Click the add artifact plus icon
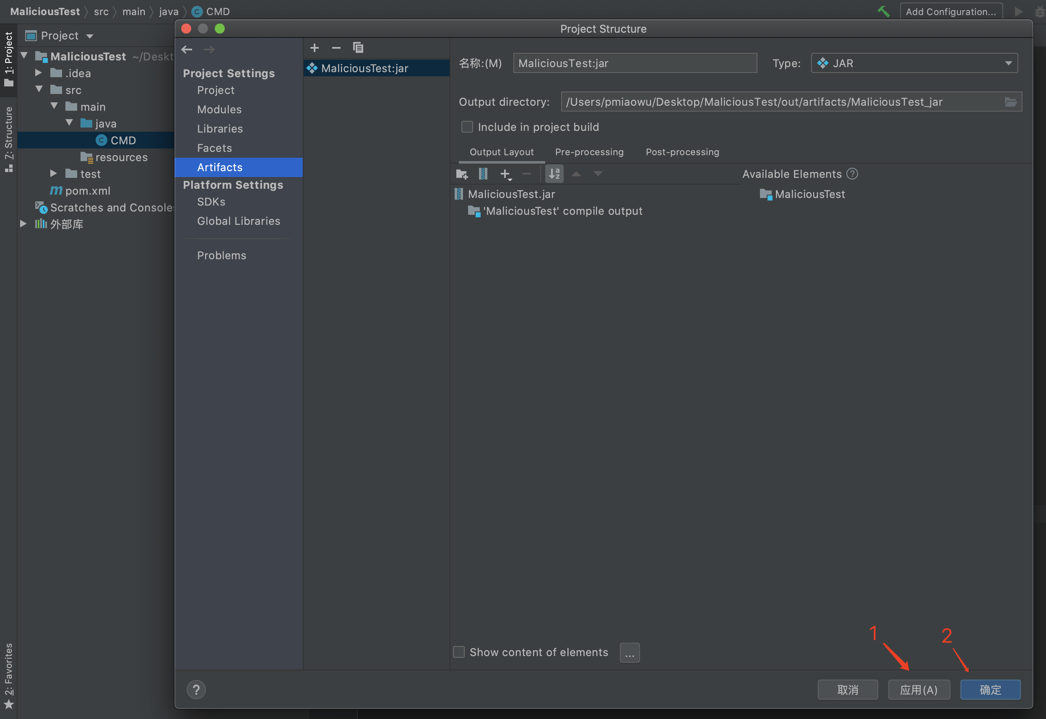1046x719 pixels. tap(314, 48)
